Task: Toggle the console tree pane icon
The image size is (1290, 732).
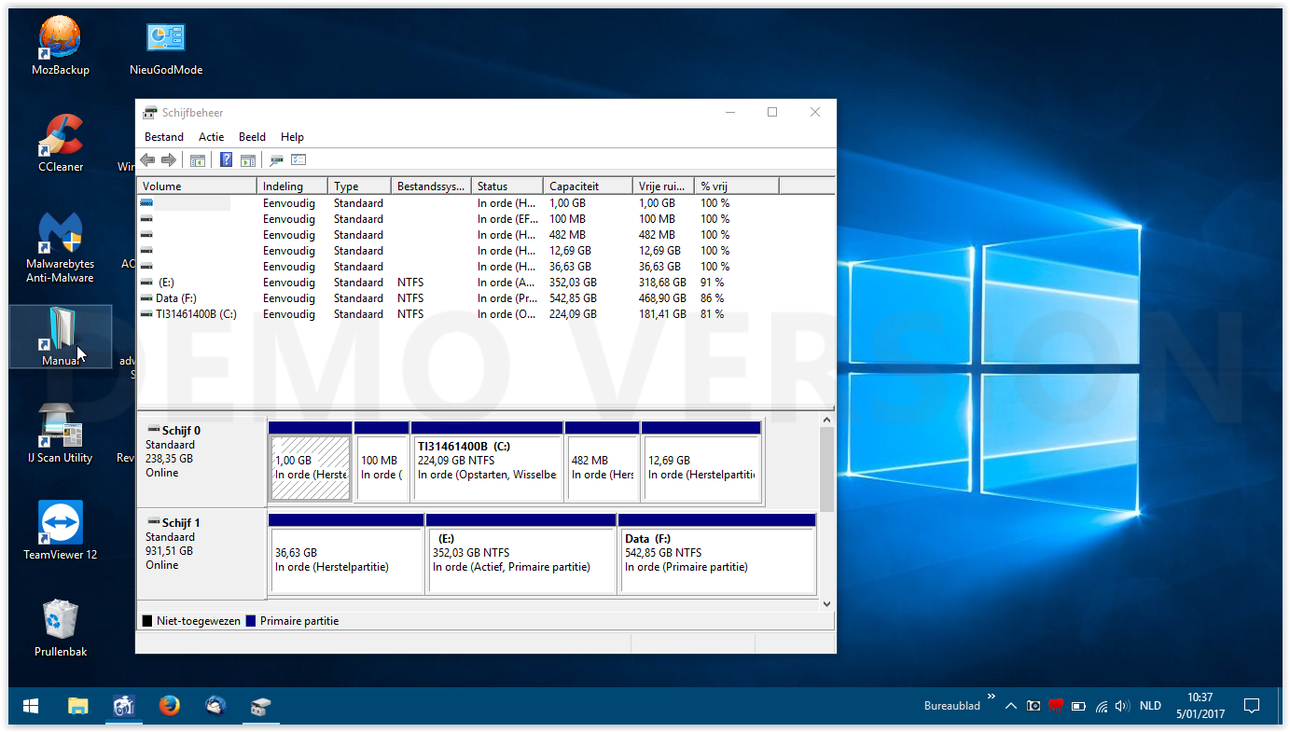Action: [x=198, y=160]
